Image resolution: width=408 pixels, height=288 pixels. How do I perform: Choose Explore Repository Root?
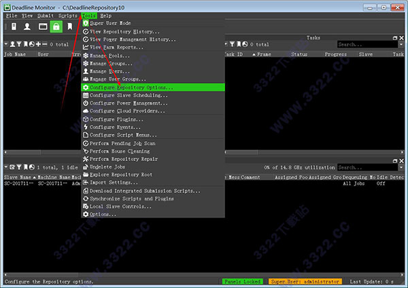pos(153,175)
